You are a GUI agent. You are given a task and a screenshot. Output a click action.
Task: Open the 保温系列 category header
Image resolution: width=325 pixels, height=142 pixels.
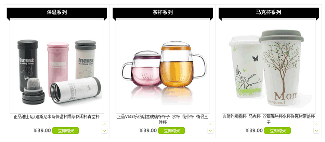pos(57,12)
